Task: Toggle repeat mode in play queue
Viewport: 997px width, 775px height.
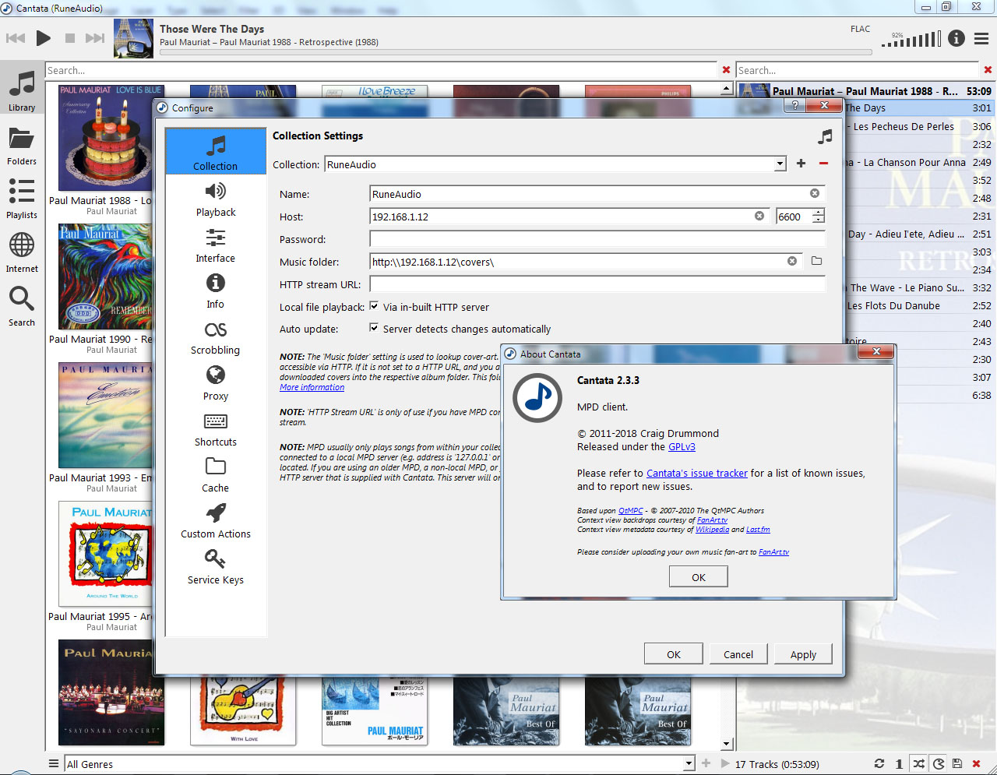Action: pos(879,764)
